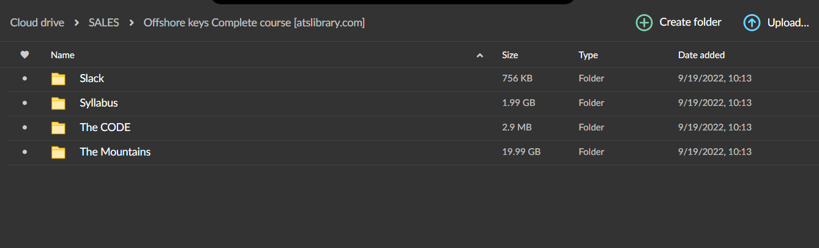Click the heart favorites column header icon
This screenshot has height=248, width=819.
[24, 55]
